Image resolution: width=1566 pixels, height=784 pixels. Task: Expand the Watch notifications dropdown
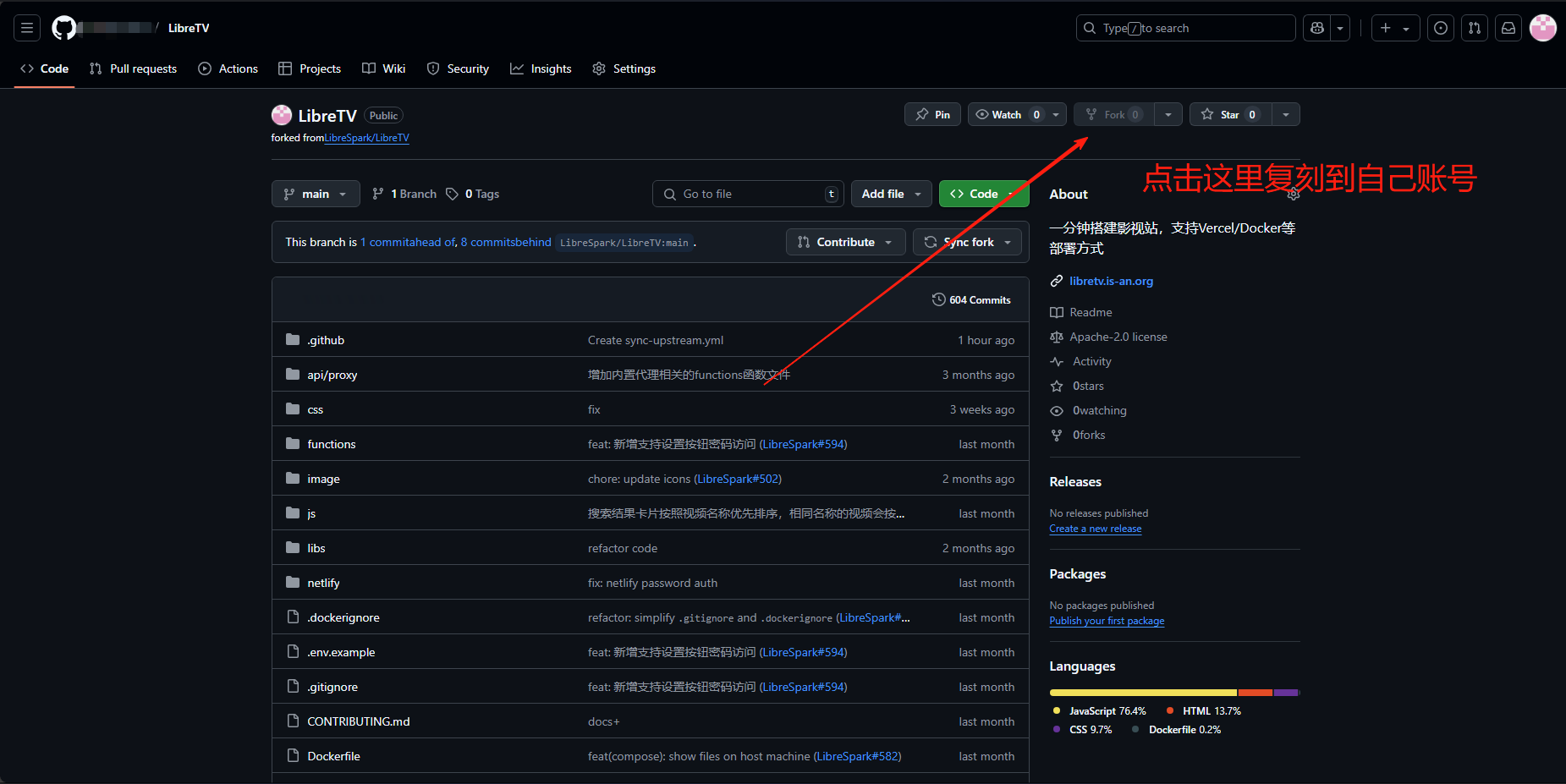click(x=1017, y=114)
